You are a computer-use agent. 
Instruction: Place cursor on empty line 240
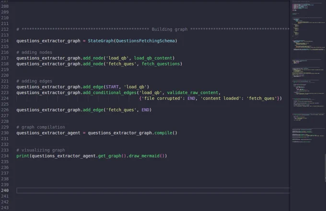[153, 190]
